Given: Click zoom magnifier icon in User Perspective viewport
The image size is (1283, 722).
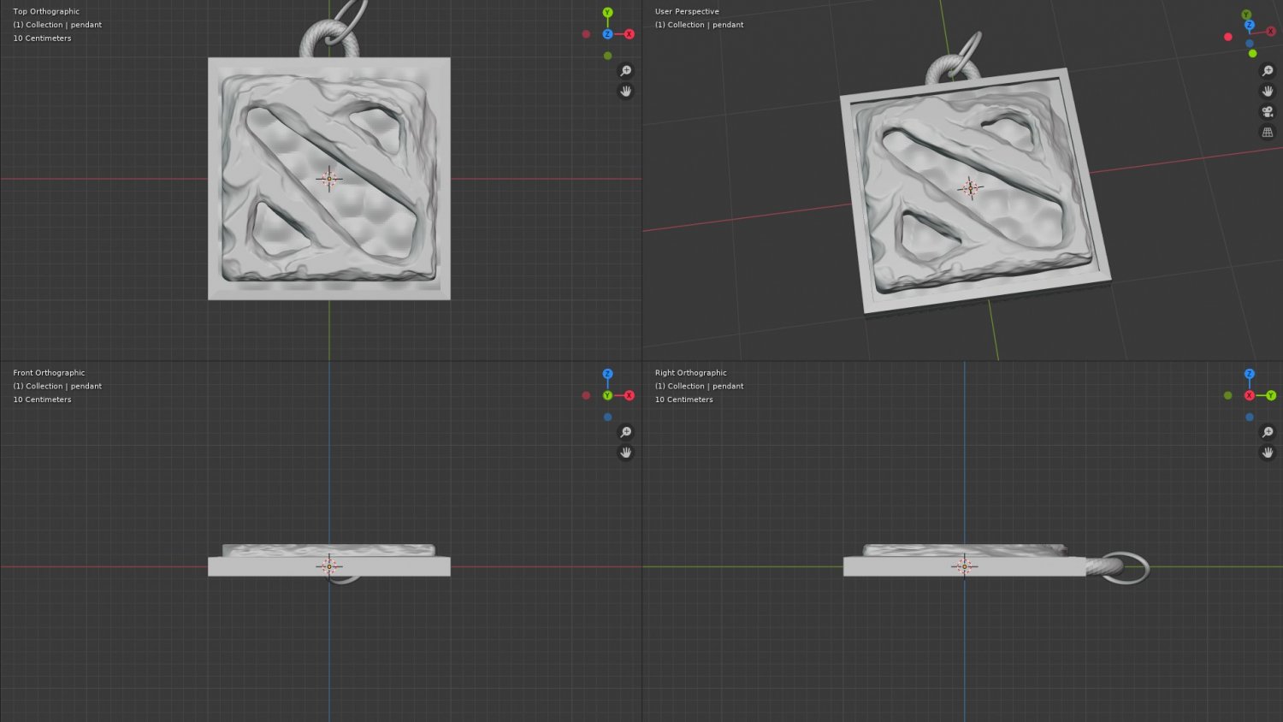Looking at the screenshot, I should [1268, 71].
